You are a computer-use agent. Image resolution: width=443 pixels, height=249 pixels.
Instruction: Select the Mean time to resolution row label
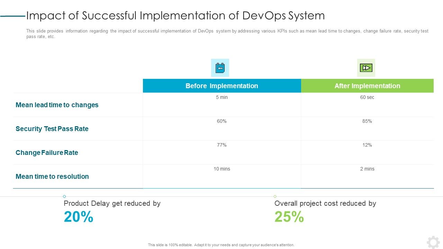pos(52,176)
